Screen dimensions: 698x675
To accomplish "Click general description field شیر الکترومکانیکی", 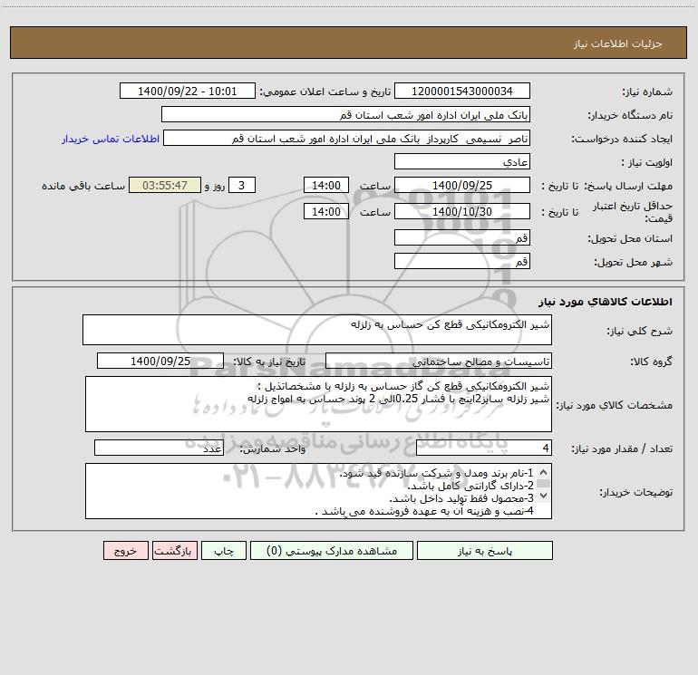I will click(317, 330).
